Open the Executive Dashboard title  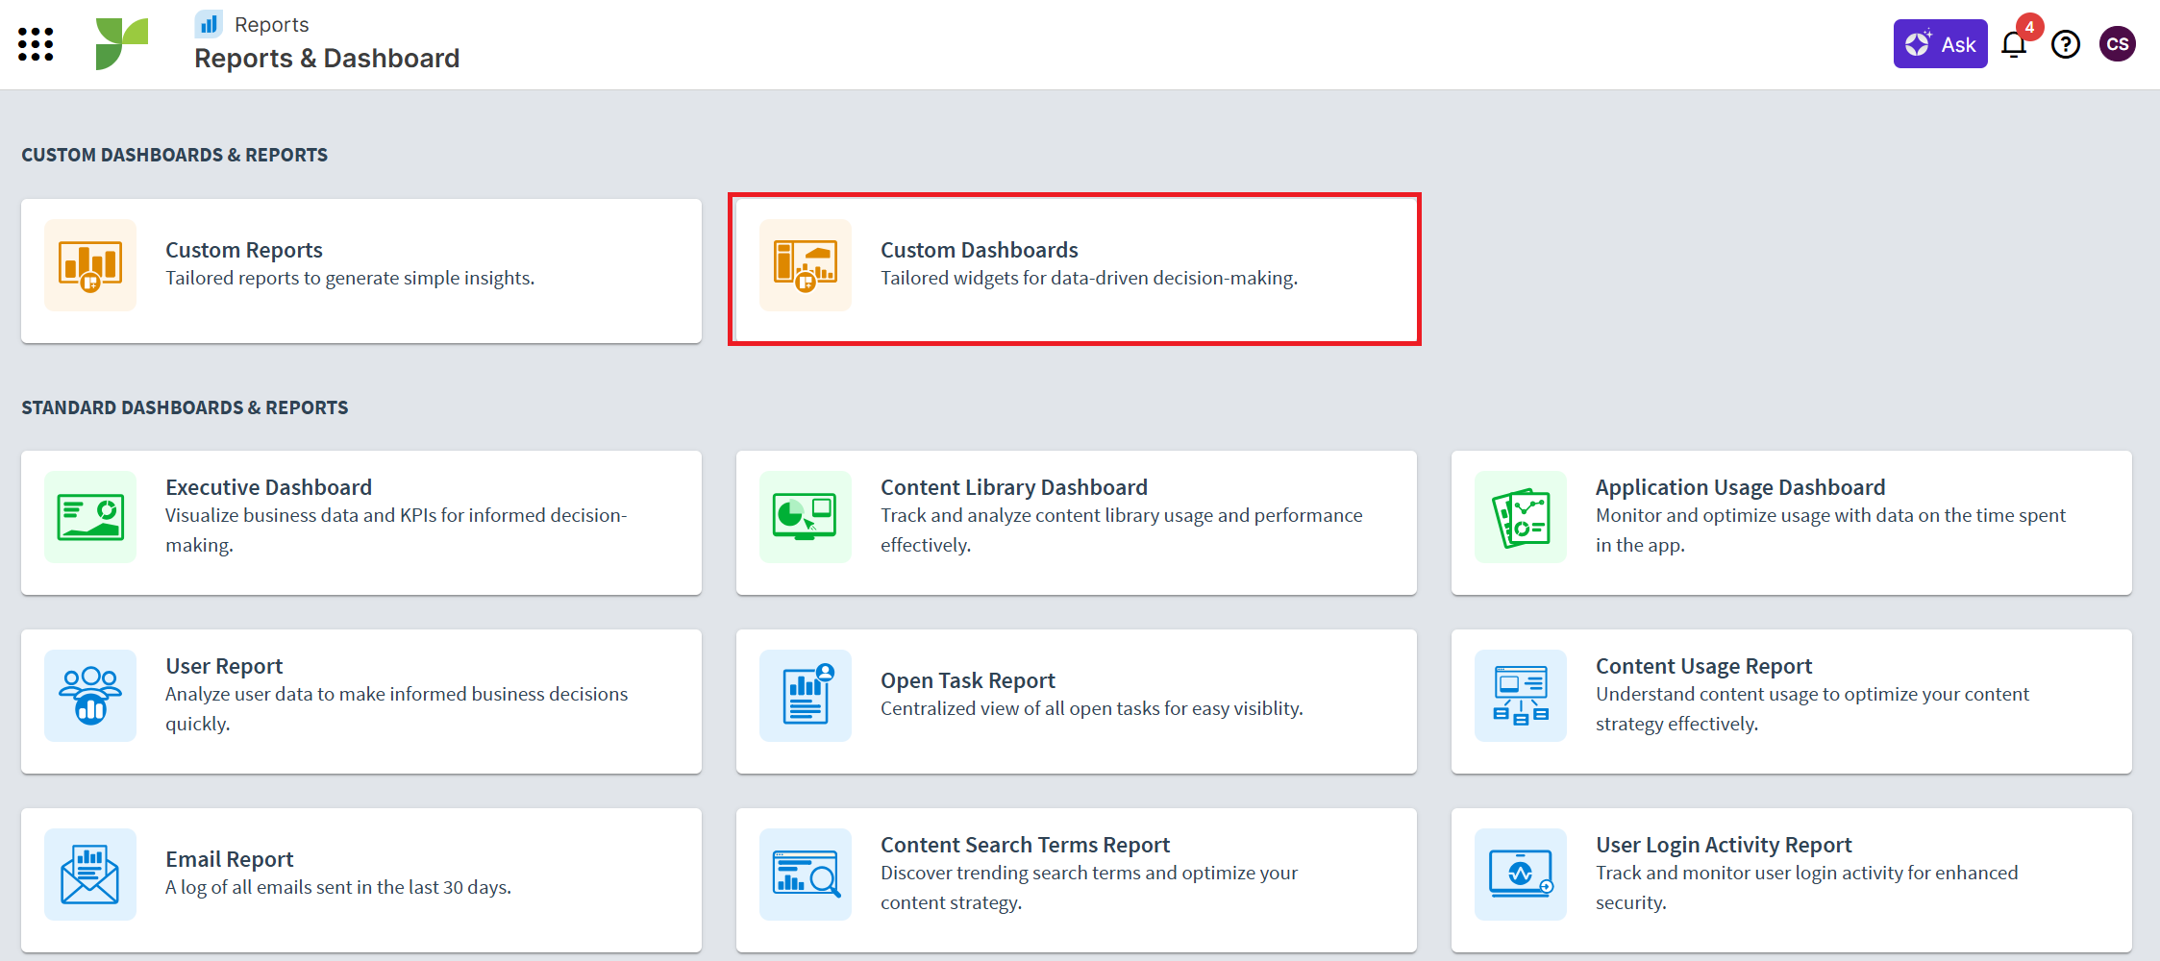(268, 487)
